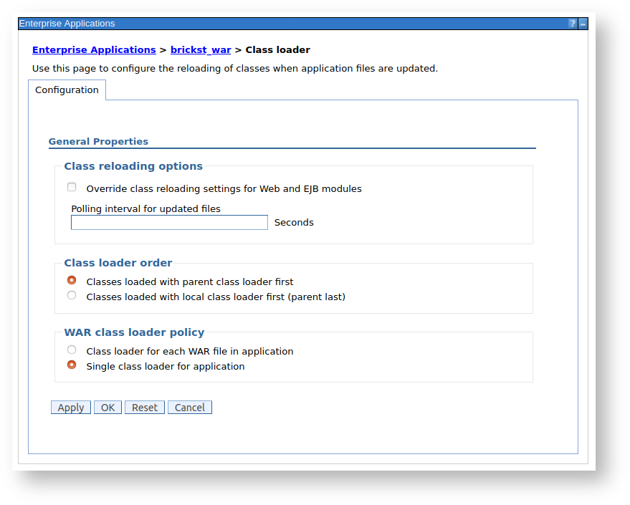Click the Reset button

(x=144, y=407)
